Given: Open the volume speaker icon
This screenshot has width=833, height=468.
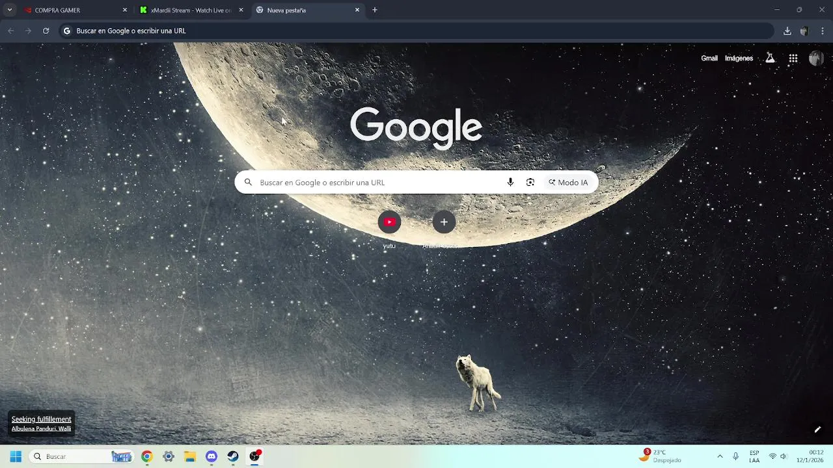Looking at the screenshot, I should tap(784, 456).
